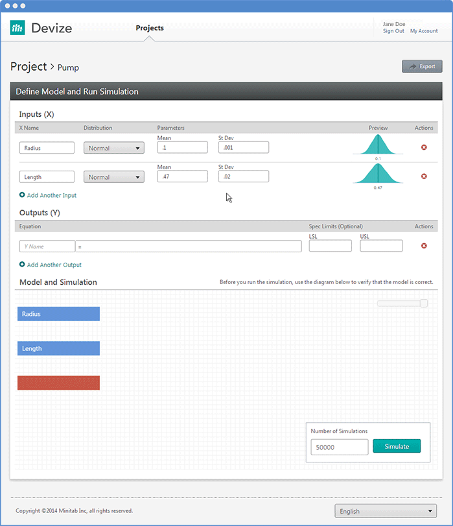Select the red output block in diagram

coord(58,383)
